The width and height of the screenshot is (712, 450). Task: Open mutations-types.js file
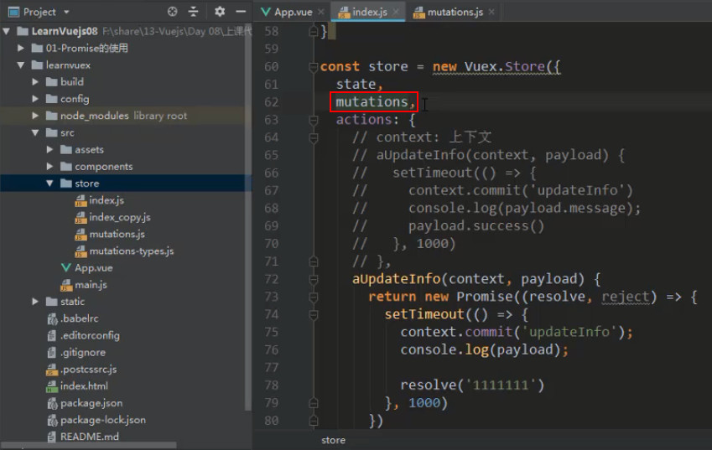(x=131, y=251)
